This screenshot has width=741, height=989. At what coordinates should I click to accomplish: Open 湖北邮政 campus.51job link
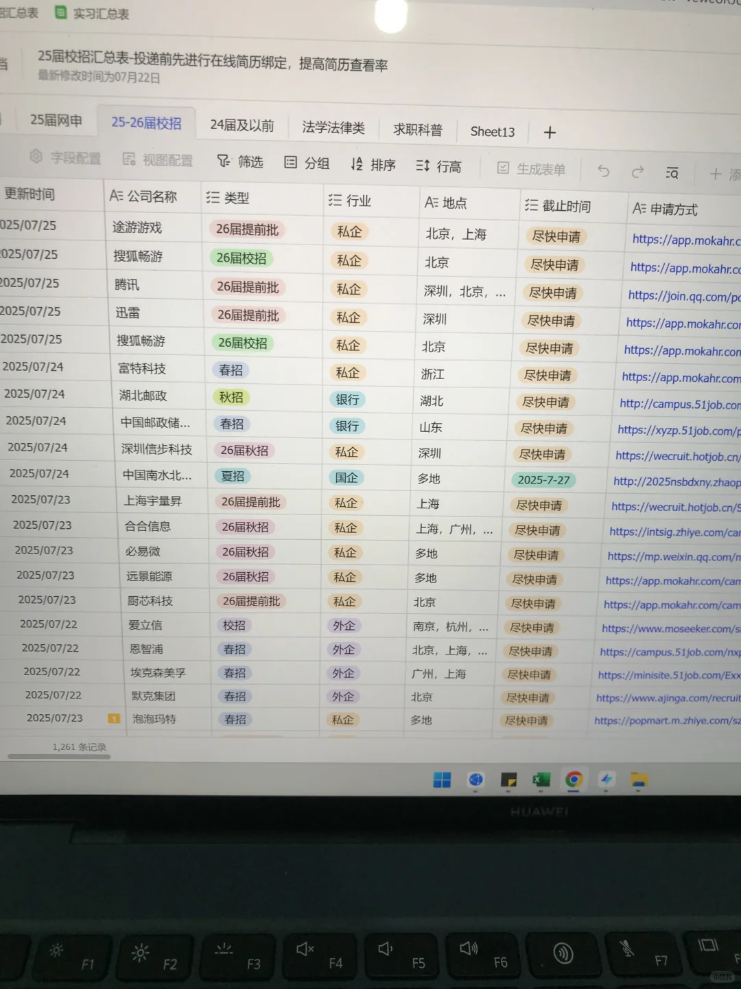pyautogui.click(x=679, y=405)
